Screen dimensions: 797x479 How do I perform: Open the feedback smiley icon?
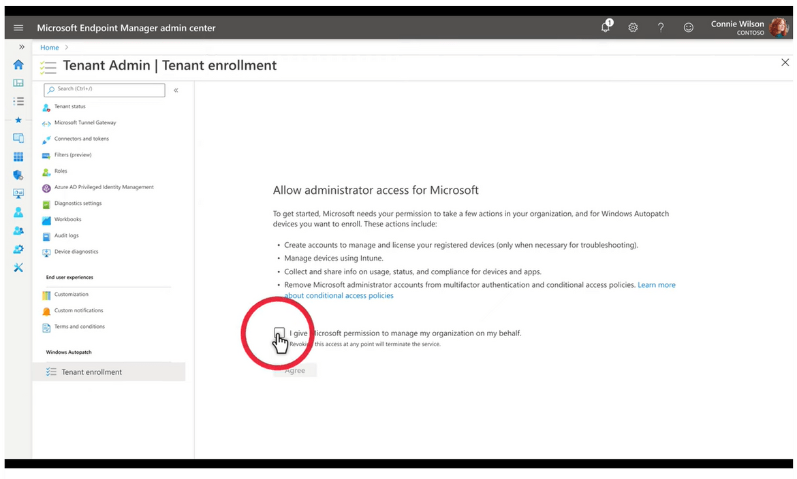tap(688, 28)
